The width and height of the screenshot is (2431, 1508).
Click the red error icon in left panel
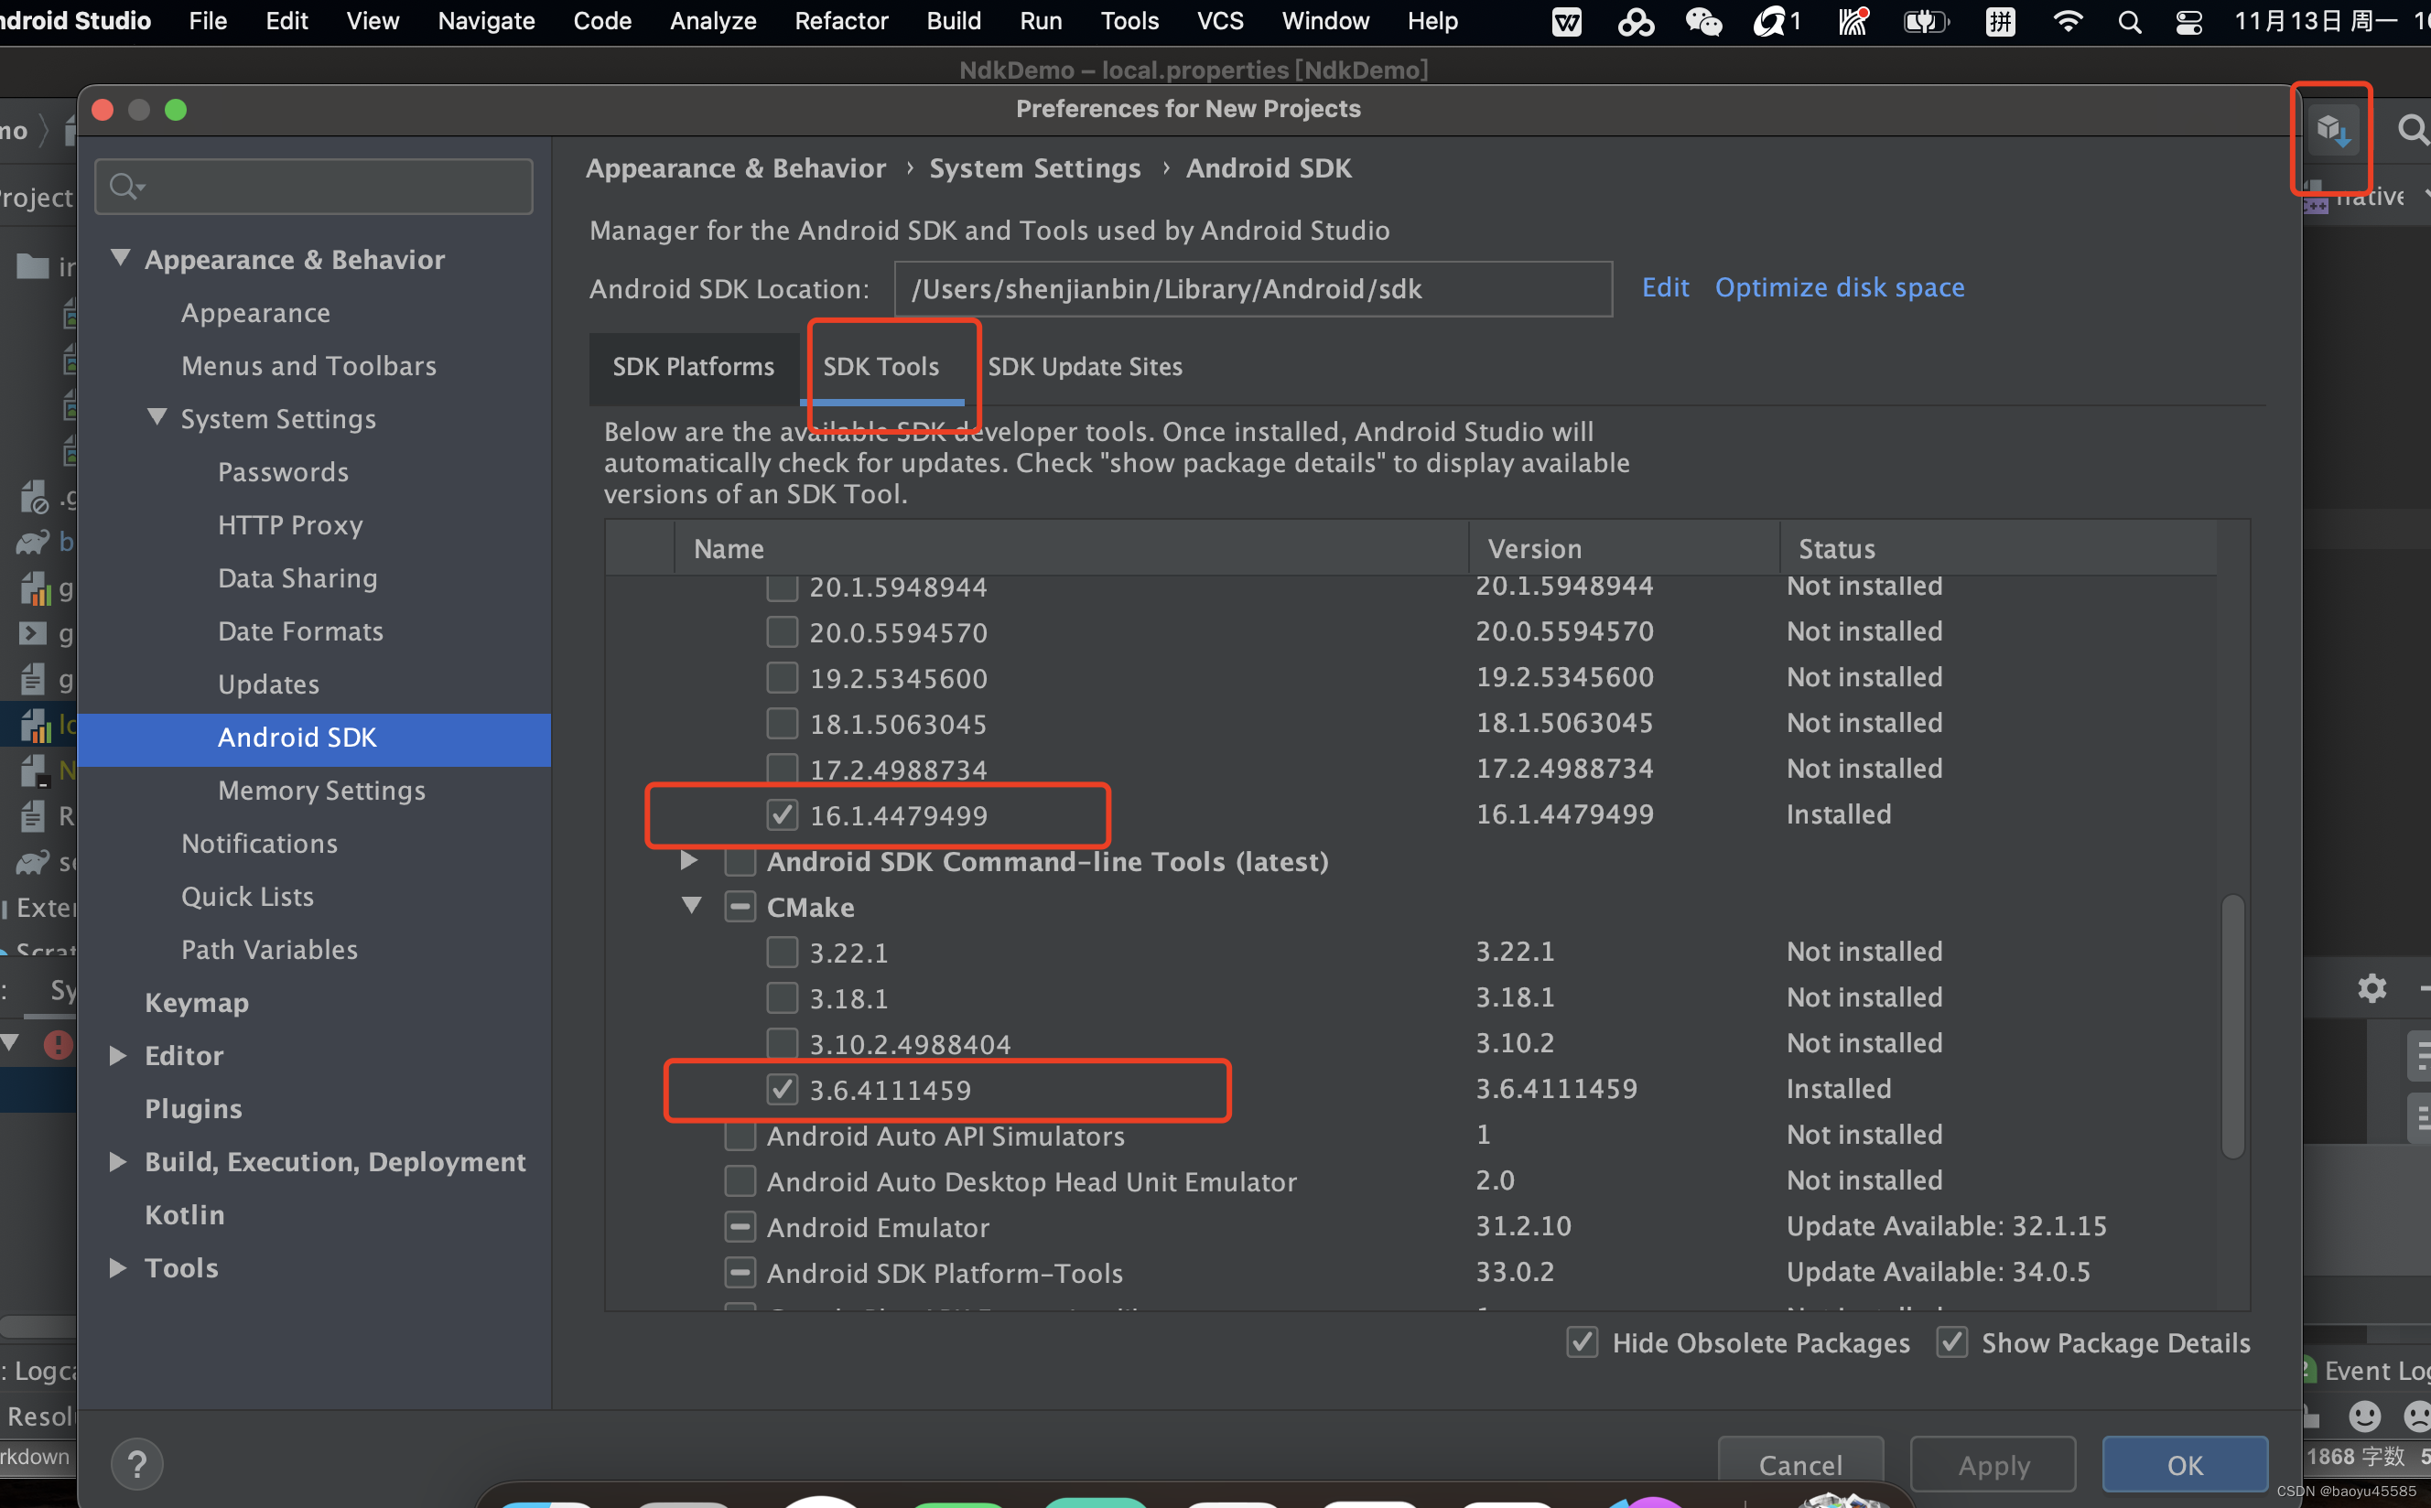pyautogui.click(x=58, y=1044)
